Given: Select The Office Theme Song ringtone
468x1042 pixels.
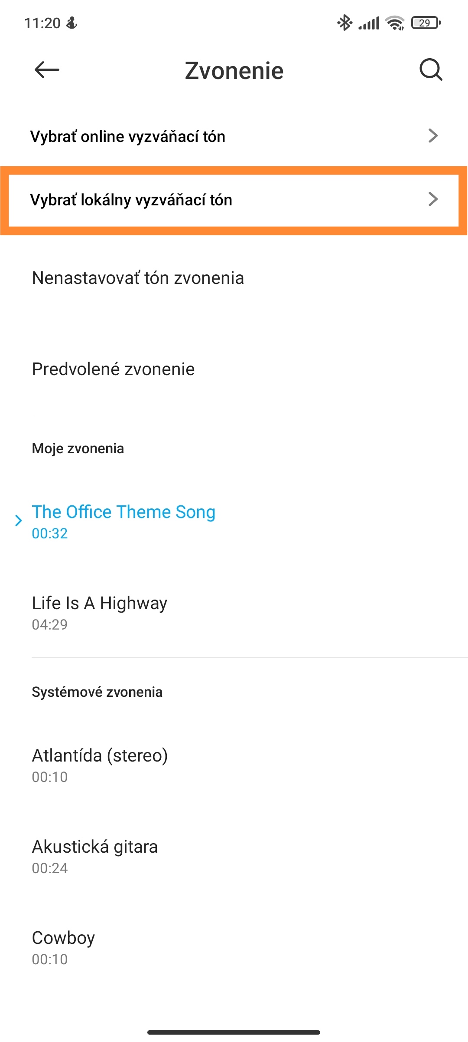Looking at the screenshot, I should coord(234,521).
